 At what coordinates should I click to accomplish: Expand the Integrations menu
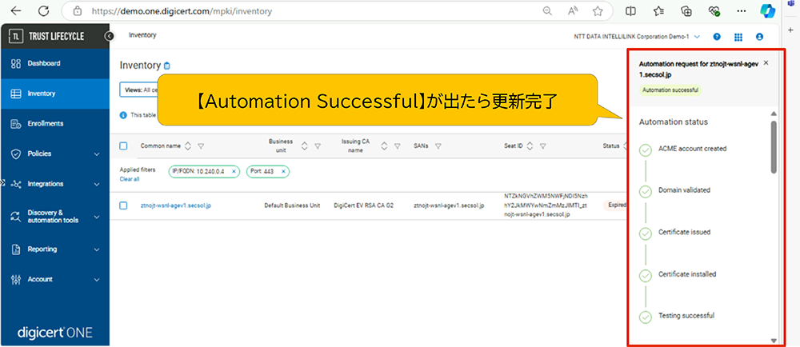pyautogui.click(x=97, y=184)
